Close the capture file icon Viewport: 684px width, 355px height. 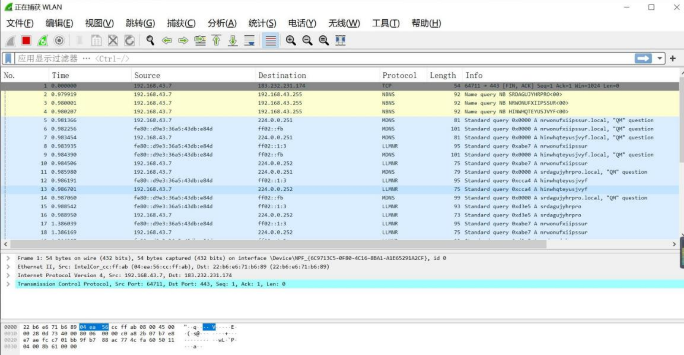113,41
